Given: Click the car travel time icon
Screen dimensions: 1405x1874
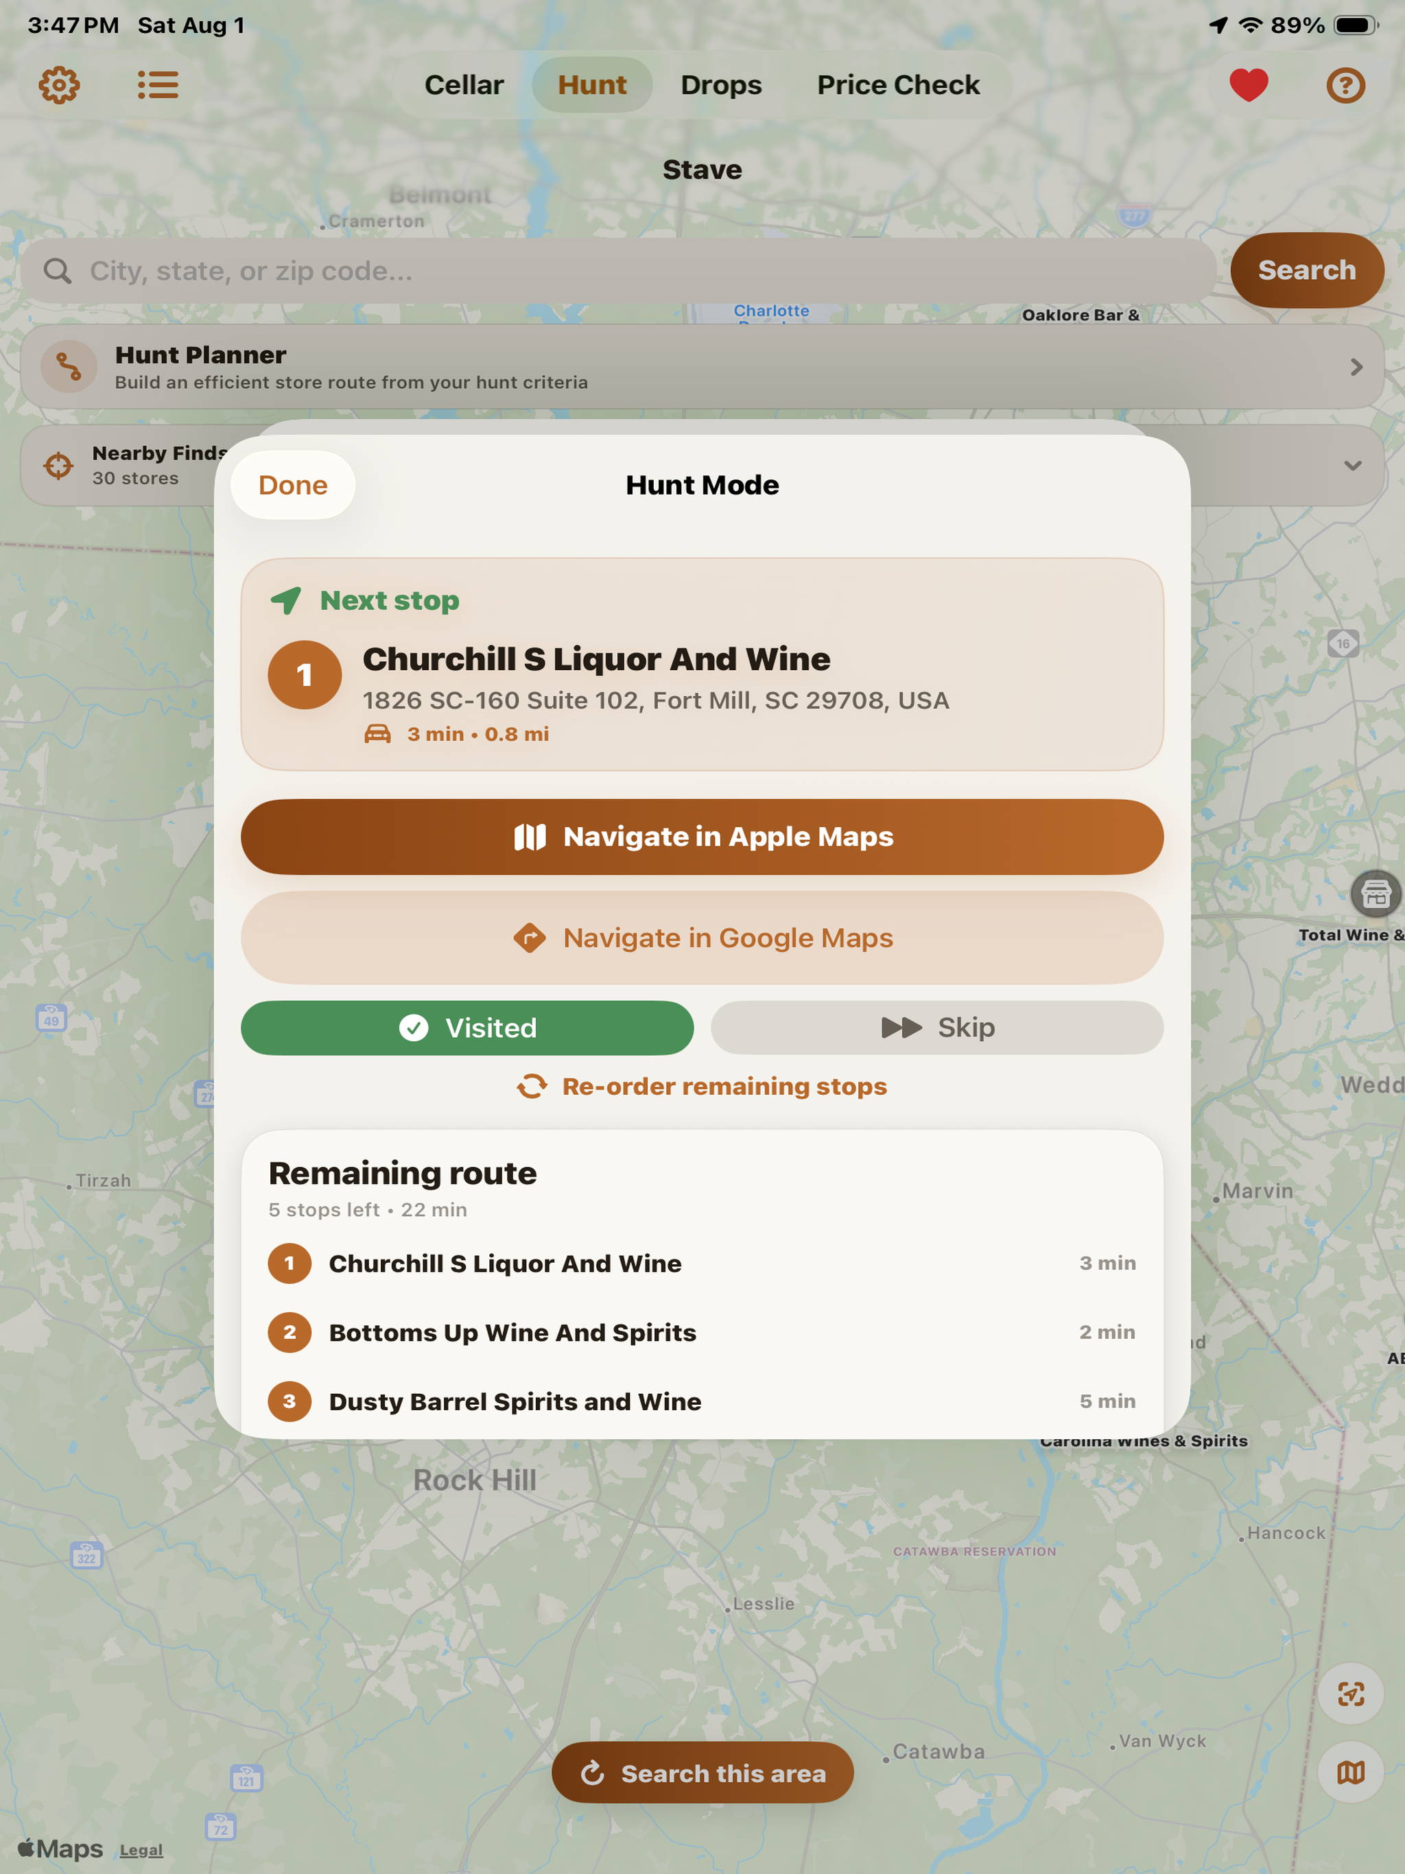Looking at the screenshot, I should [377, 734].
